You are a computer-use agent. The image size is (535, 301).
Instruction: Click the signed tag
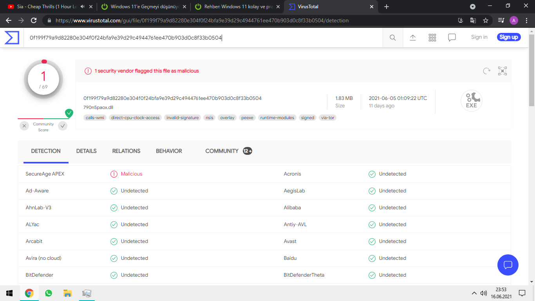point(308,118)
